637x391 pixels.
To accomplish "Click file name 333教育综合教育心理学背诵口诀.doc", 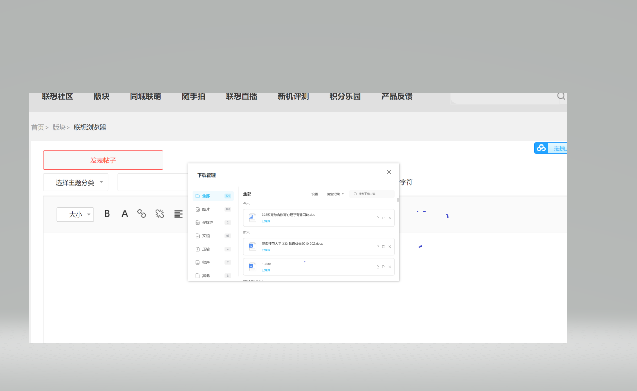I will [288, 215].
